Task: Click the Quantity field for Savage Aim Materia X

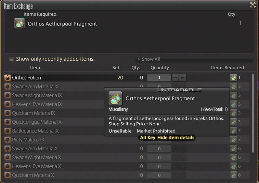Action: 159,149
